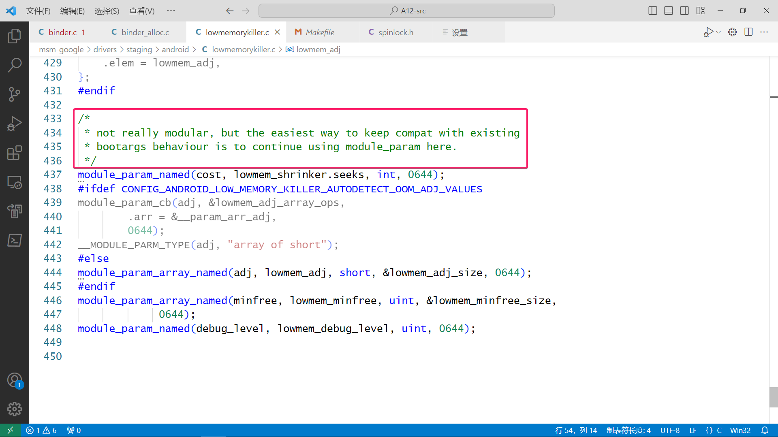Click the A12-src command center search box
778x437 pixels.
[406, 11]
